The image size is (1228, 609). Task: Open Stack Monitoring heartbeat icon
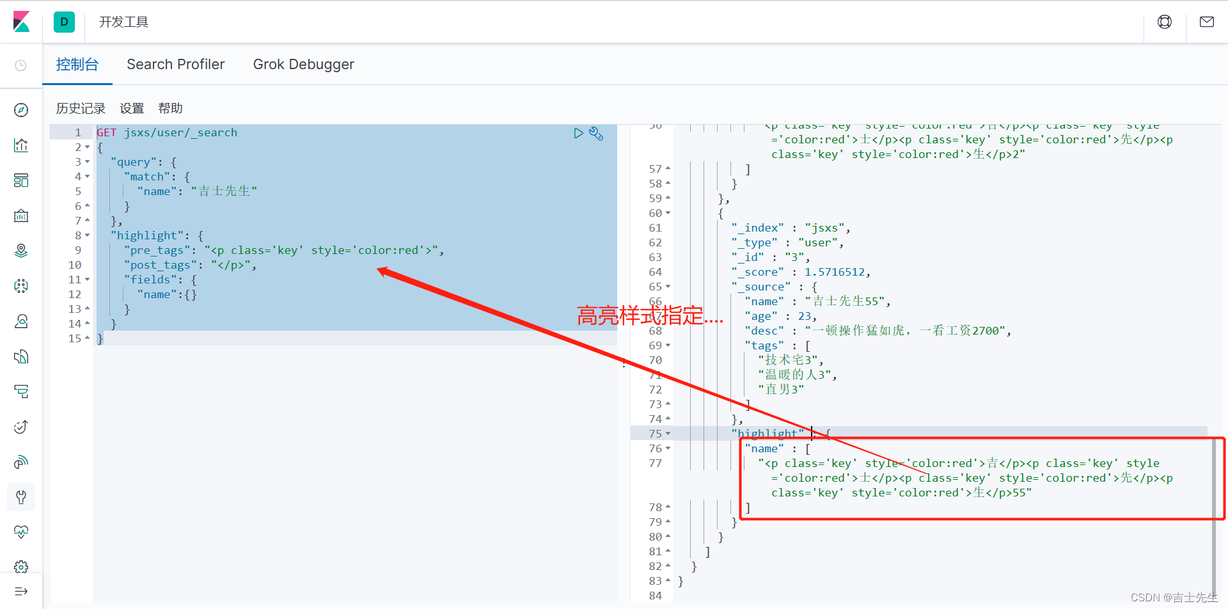tap(21, 532)
